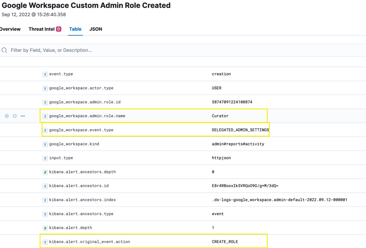Select the google_workspace.admin.role.id field name

[x=85, y=102]
